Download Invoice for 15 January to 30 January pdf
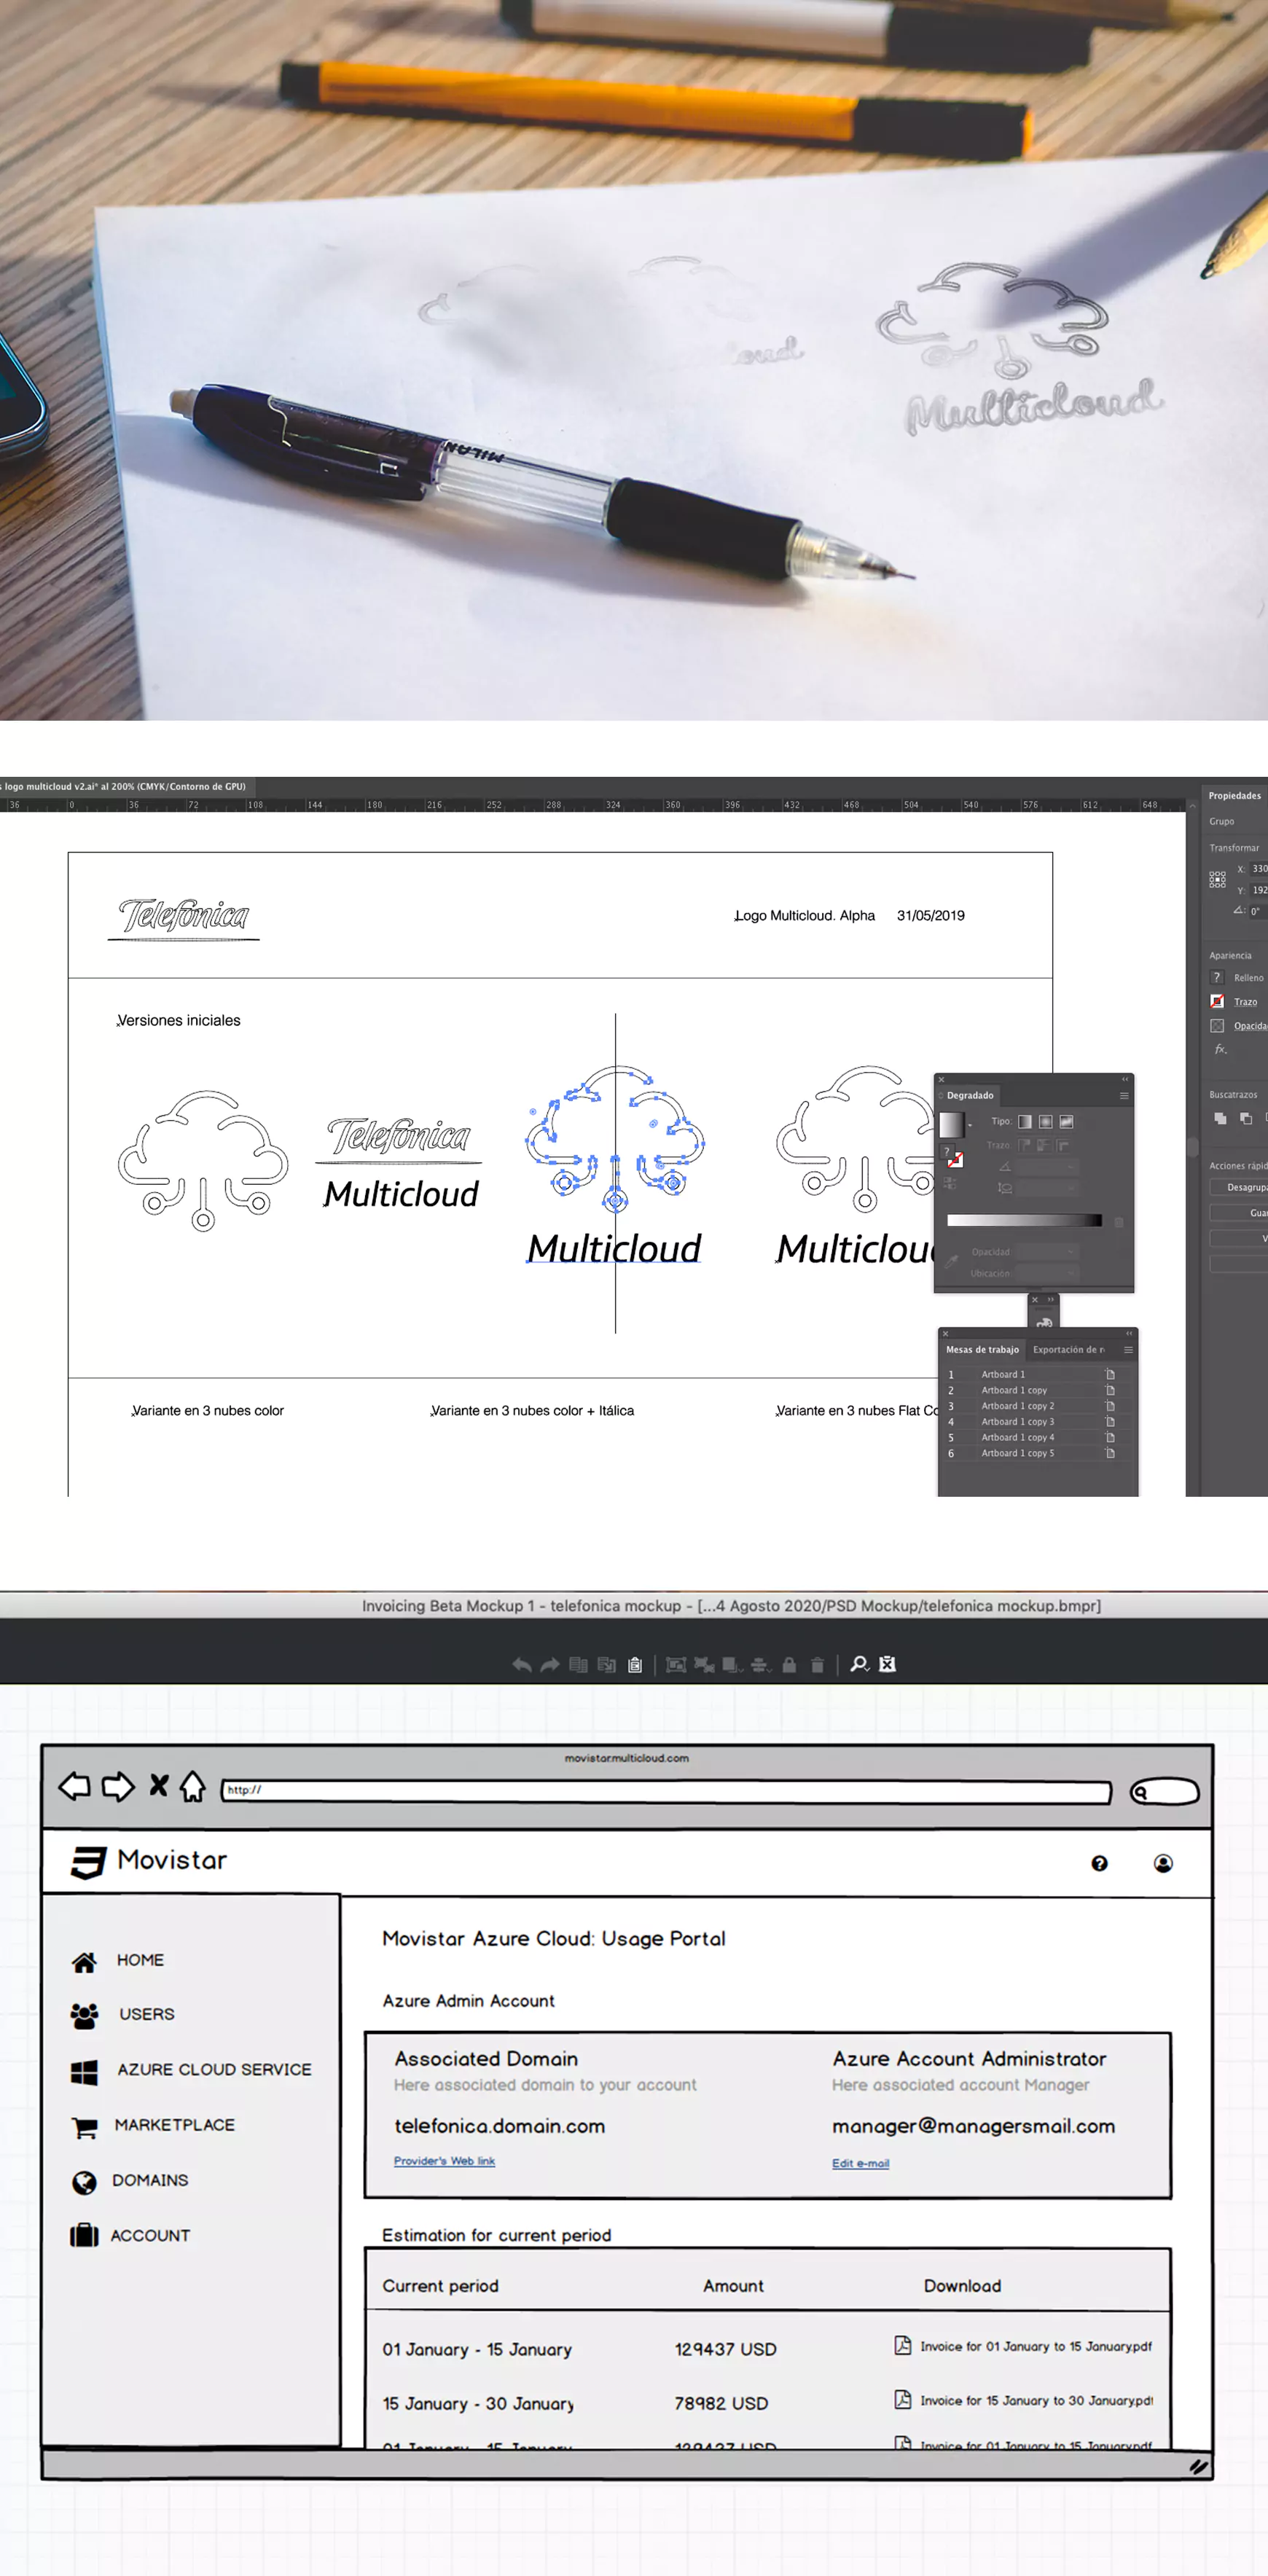The width and height of the screenshot is (1268, 2576). click(1024, 2400)
